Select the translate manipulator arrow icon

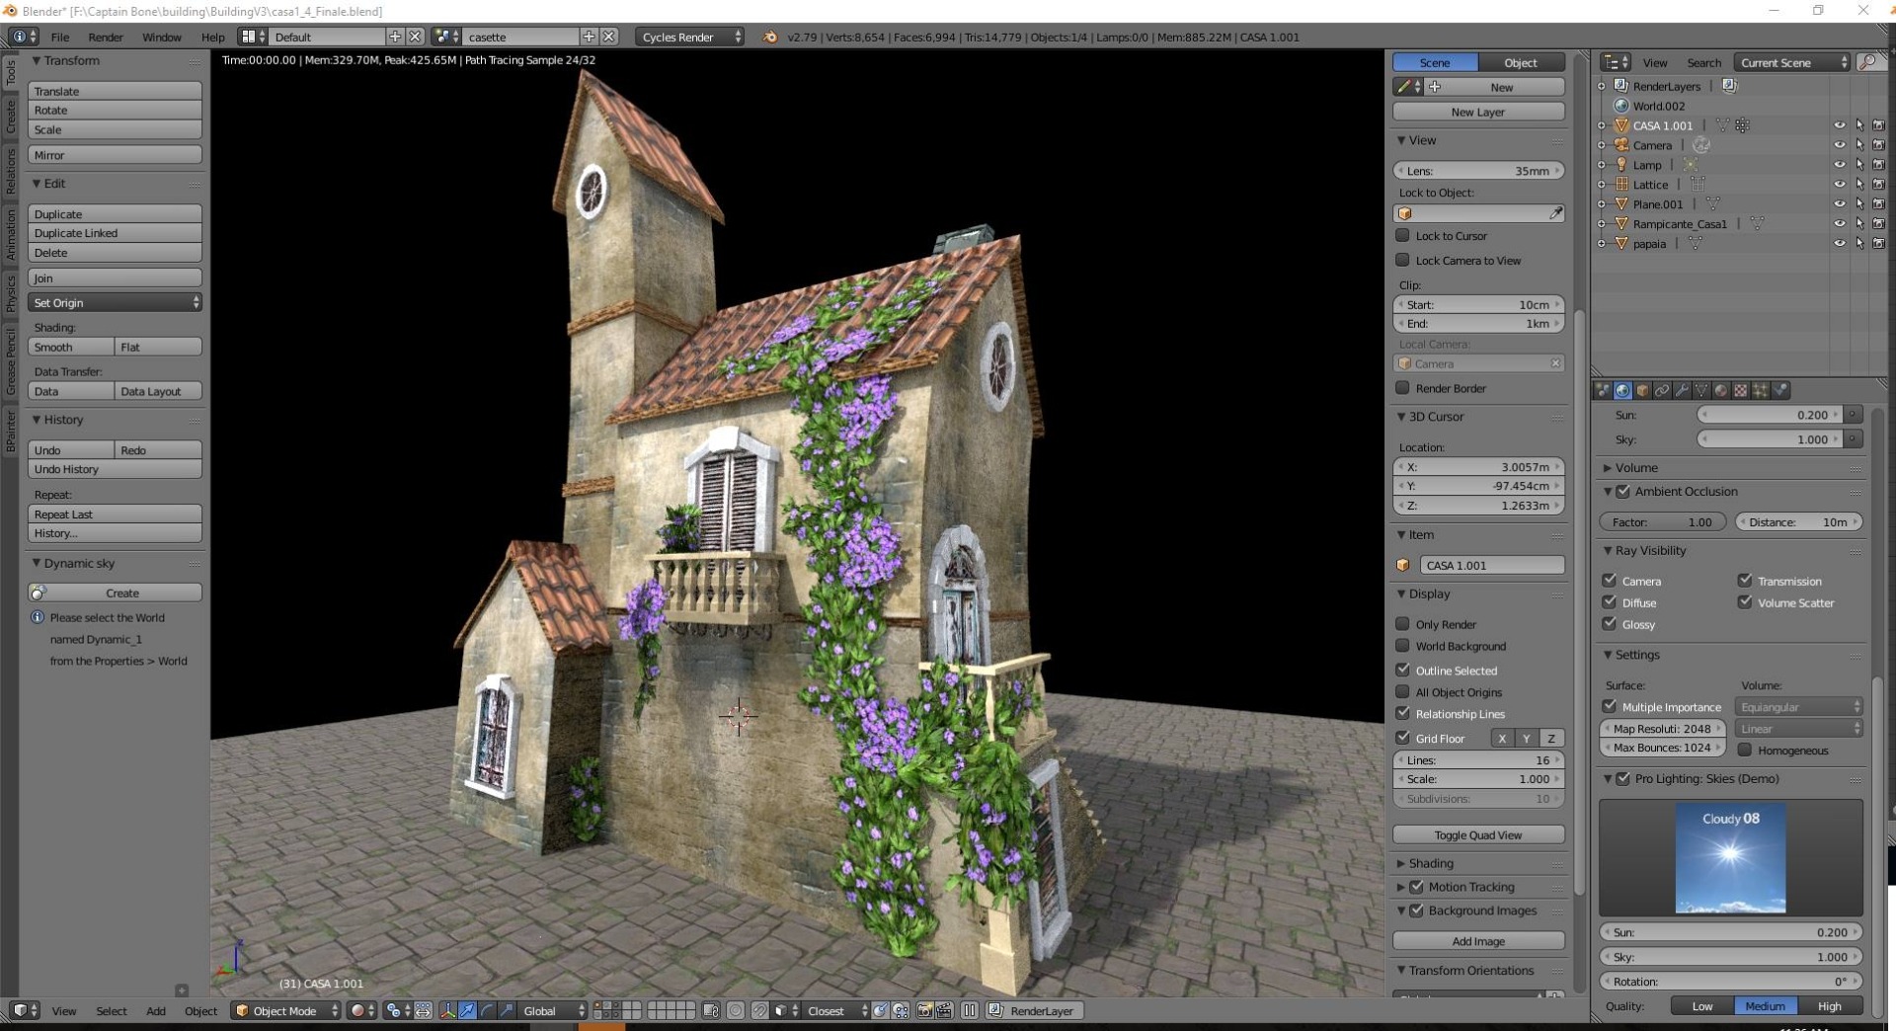[467, 1010]
